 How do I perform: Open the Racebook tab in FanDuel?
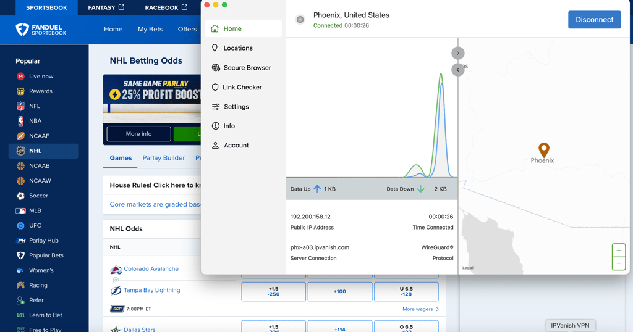pyautogui.click(x=166, y=7)
